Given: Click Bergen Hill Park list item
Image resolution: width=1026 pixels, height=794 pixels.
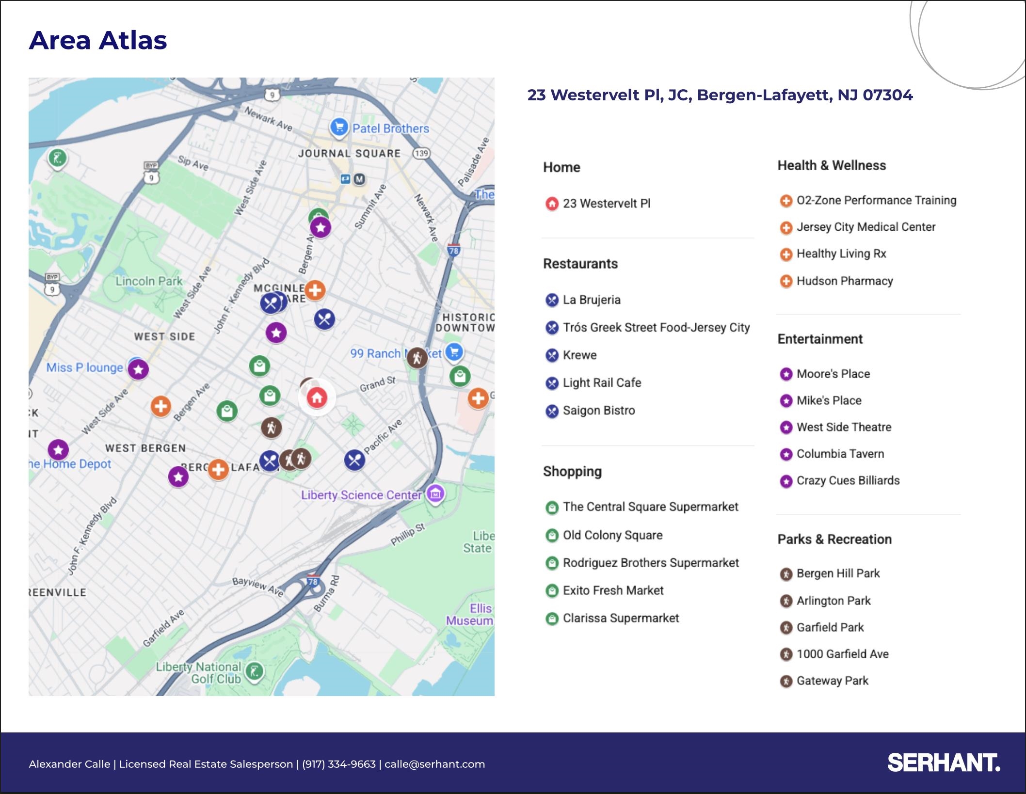Looking at the screenshot, I should coord(838,573).
